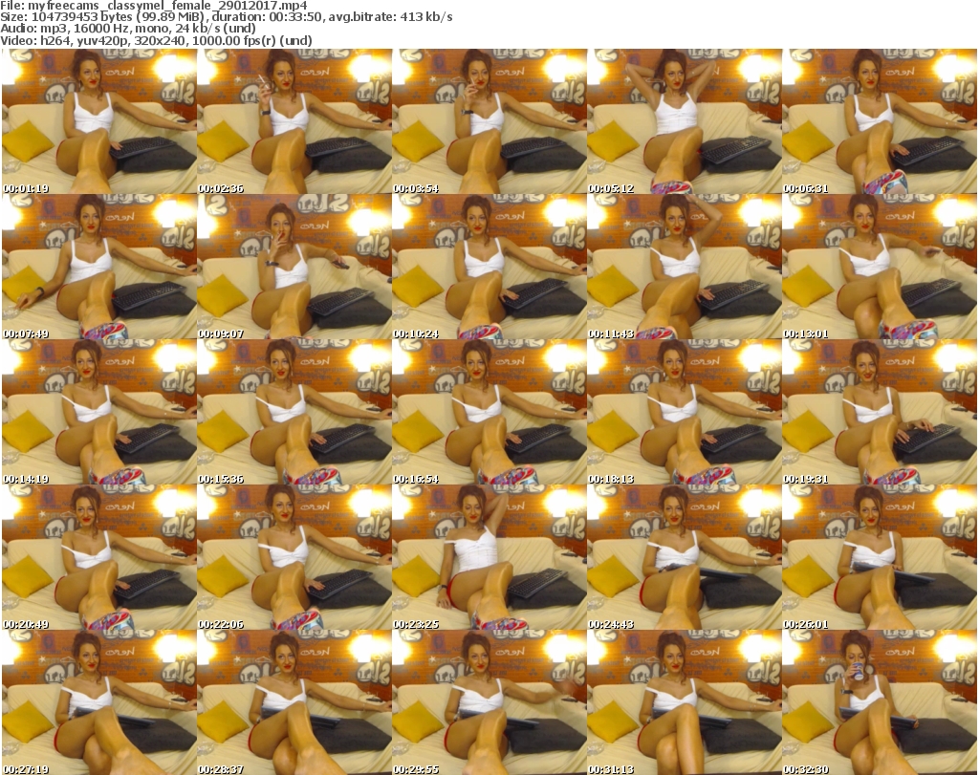Select the thumbnail timestamped 00:18:13
The image size is (979, 775).
[x=685, y=412]
